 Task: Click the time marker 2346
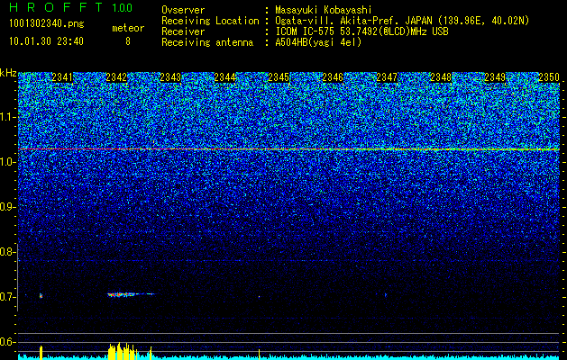click(x=333, y=77)
